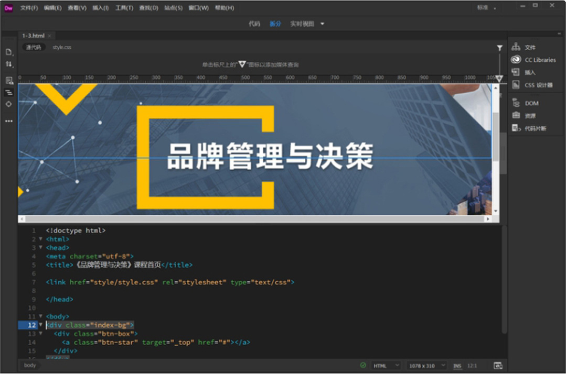The height and width of the screenshot is (374, 566).
Task: Open the HTML language dropdown
Action: 386,366
